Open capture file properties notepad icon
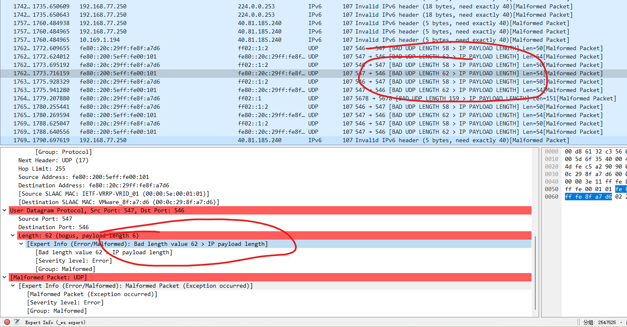This screenshot has height=327, width=627. tap(17, 322)
